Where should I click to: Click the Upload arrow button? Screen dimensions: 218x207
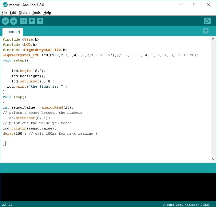(14, 21)
